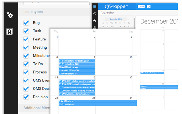Image resolution: width=182 pixels, height=114 pixels.
Task: Click the wrapper logo in the header
Action: [116, 6]
